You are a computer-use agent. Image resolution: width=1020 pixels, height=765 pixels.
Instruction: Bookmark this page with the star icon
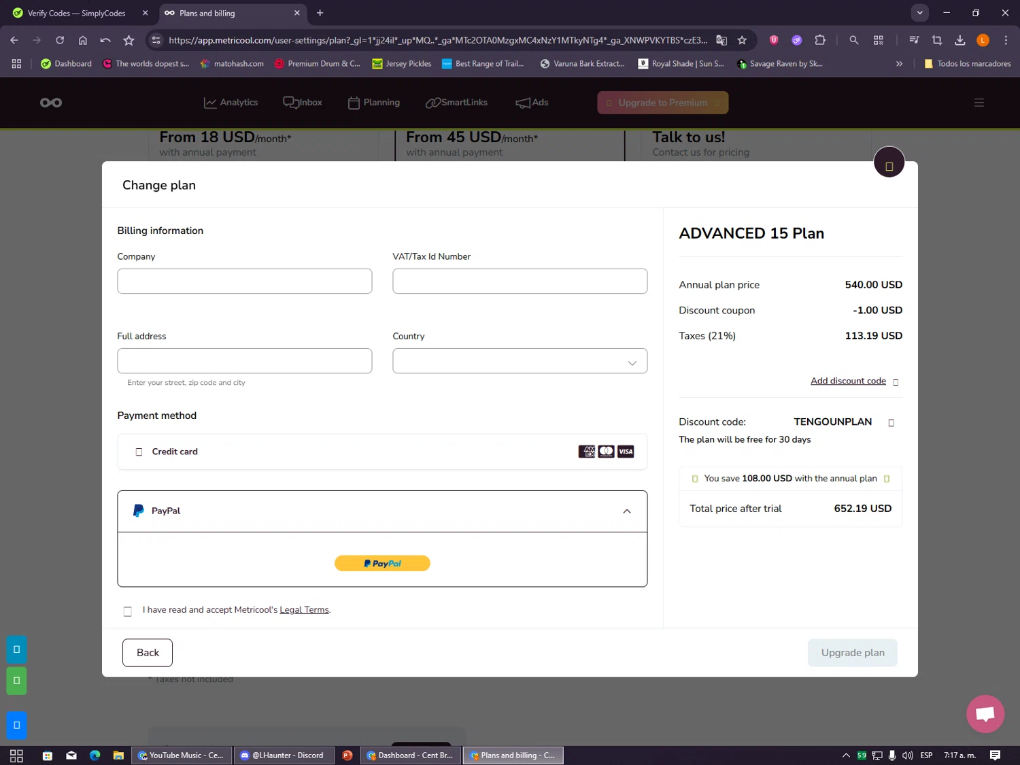(742, 40)
